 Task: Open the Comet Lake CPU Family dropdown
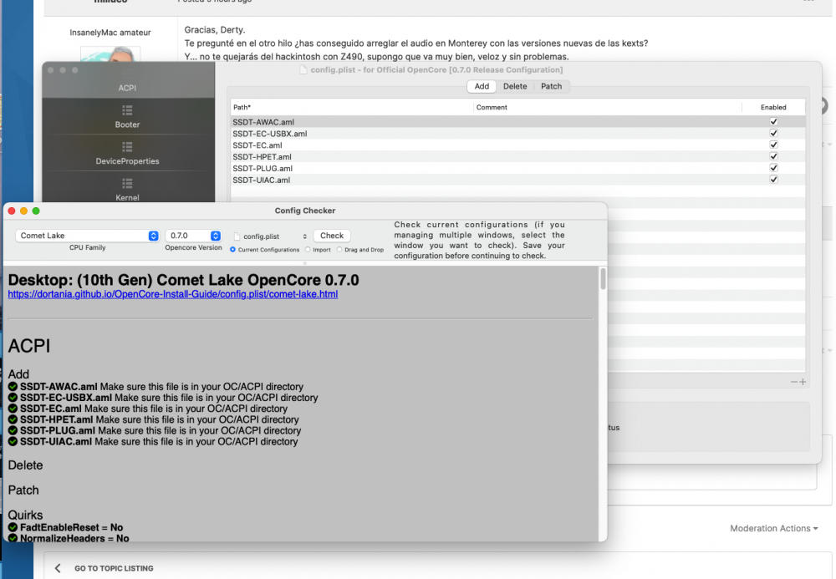tap(88, 236)
